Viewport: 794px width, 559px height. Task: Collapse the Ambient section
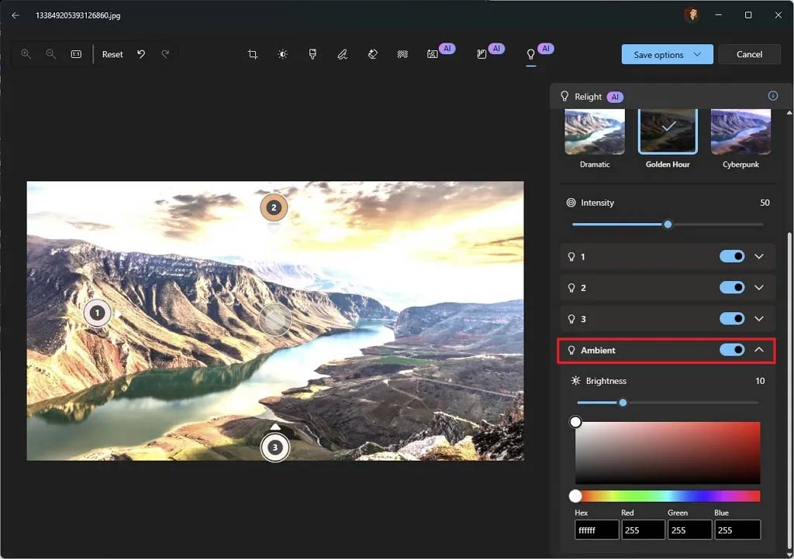(759, 350)
